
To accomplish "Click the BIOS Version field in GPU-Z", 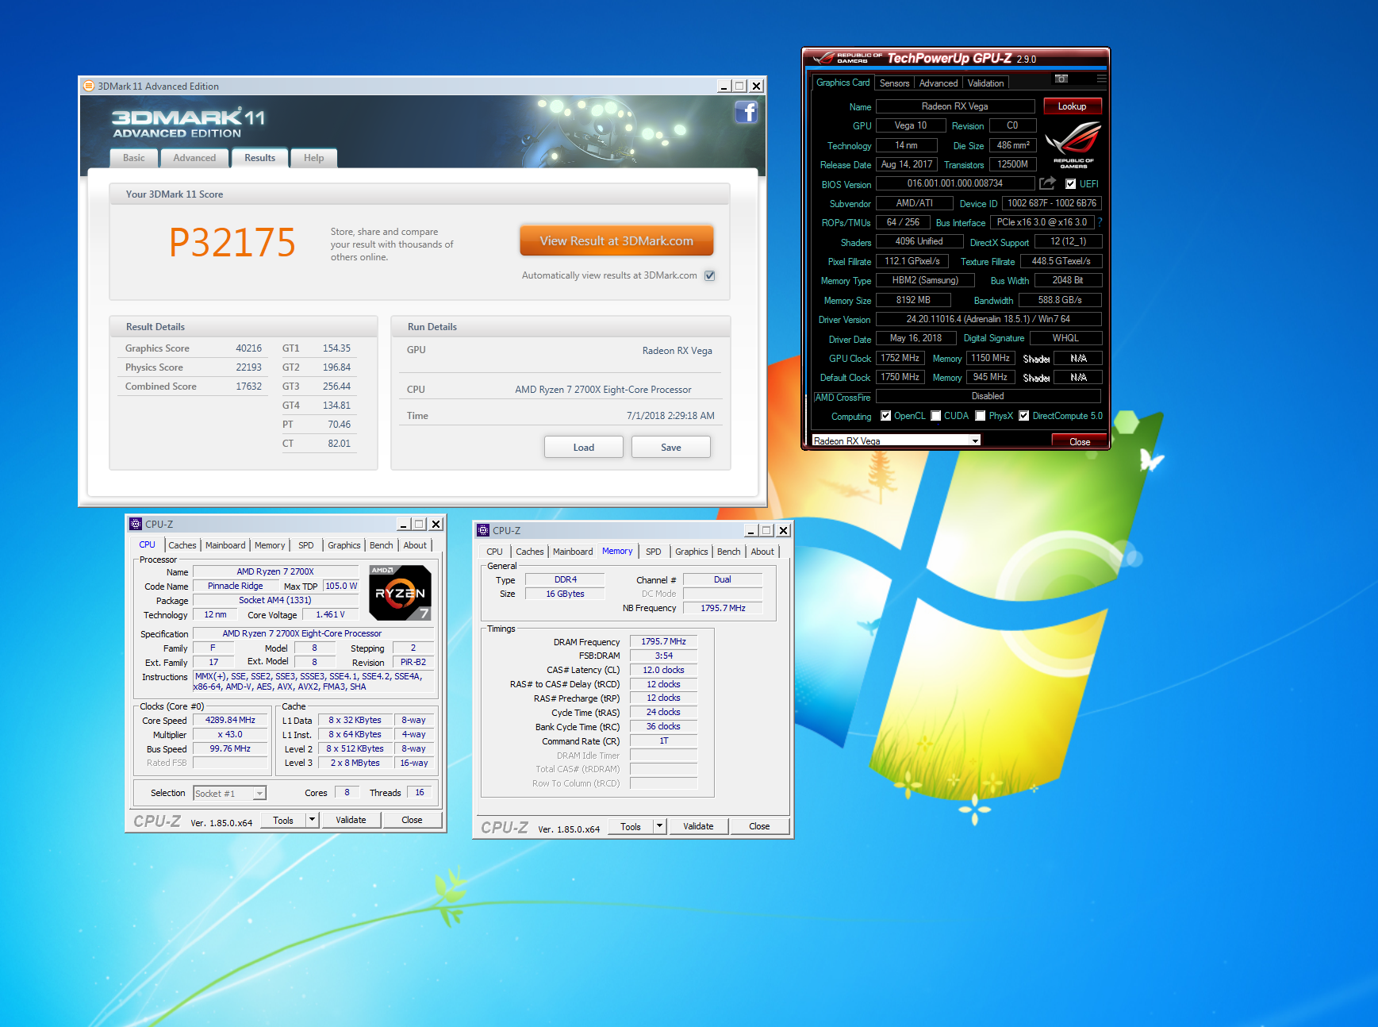I will tap(955, 183).
